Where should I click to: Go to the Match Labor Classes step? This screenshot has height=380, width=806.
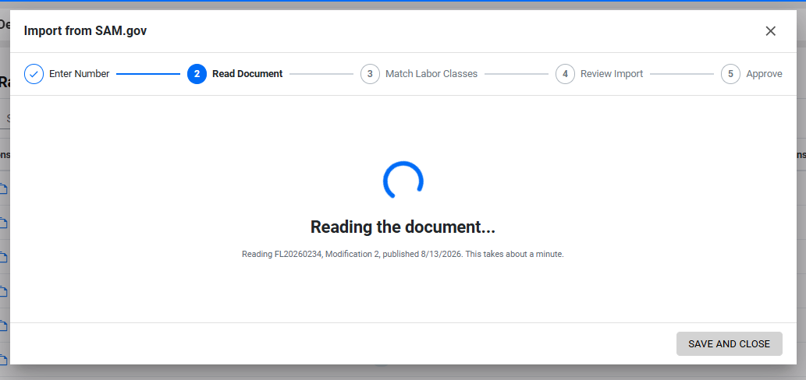point(431,74)
